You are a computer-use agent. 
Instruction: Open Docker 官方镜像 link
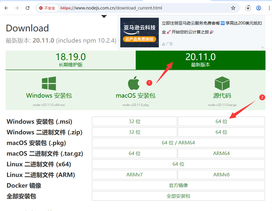[178, 185]
